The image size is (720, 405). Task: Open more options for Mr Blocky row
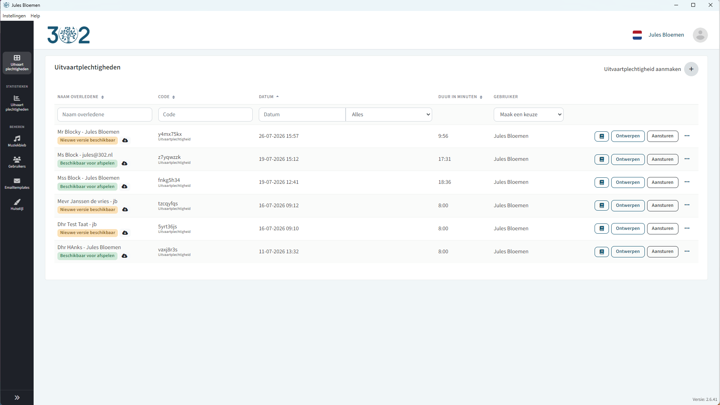(687, 136)
